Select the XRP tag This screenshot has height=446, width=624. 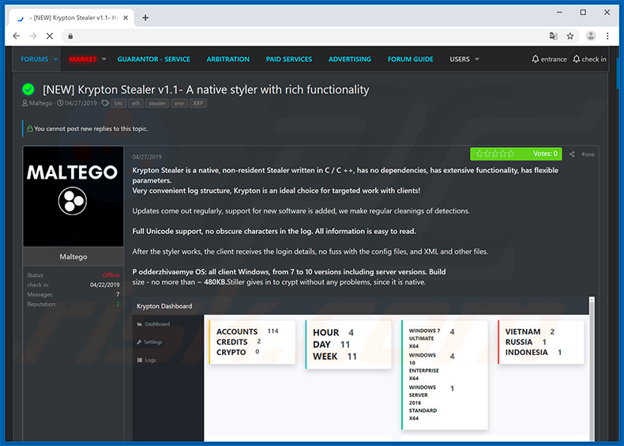(197, 104)
